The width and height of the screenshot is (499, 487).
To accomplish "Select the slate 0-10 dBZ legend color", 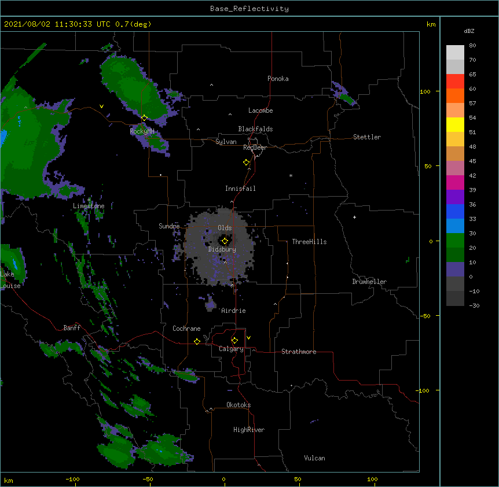I will coord(455,270).
